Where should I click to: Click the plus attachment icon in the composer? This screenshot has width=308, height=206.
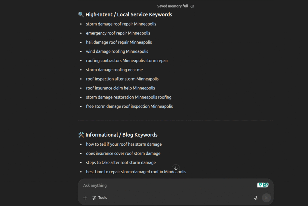tap(85, 198)
